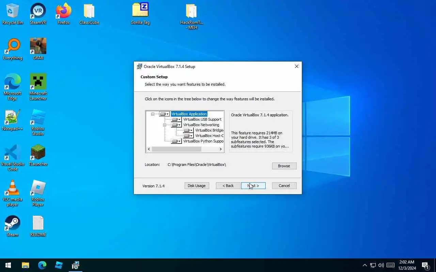Select the Microsoft Edge desktop shortcut

click(x=13, y=87)
